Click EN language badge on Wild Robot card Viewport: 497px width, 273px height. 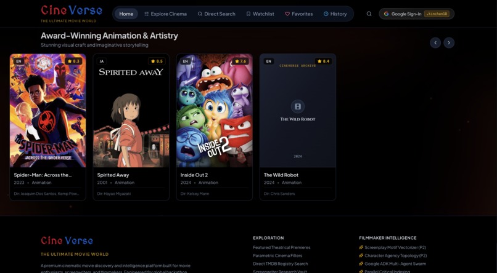(269, 61)
